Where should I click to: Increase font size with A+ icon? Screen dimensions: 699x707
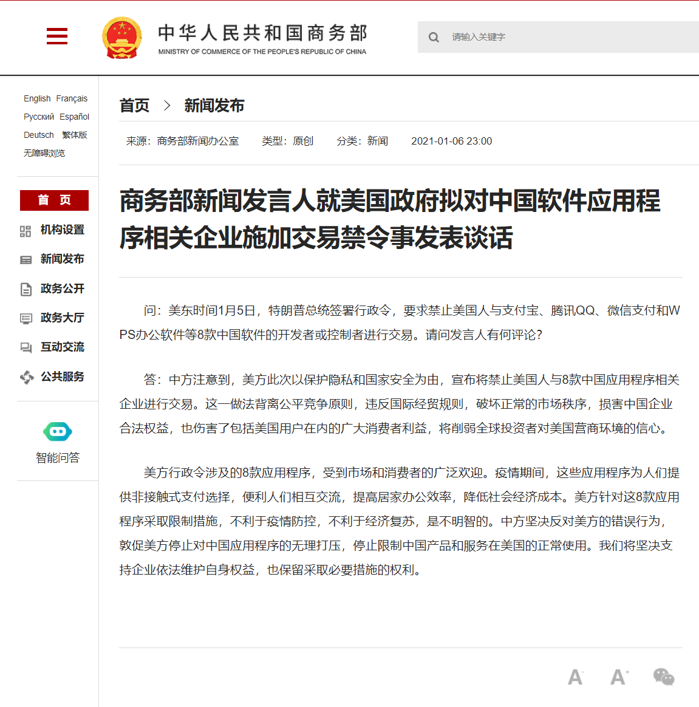619,677
